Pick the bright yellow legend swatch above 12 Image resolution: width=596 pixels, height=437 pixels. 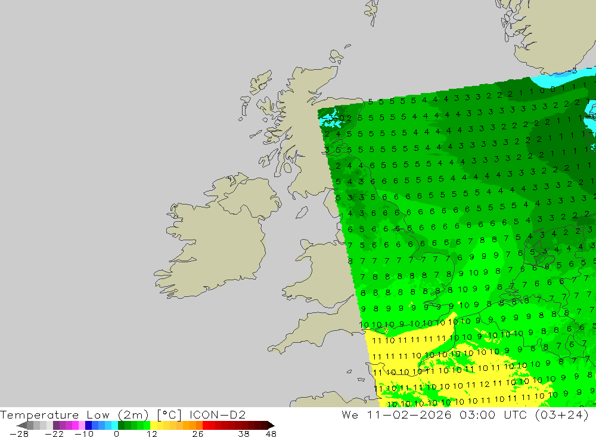coord(154,425)
